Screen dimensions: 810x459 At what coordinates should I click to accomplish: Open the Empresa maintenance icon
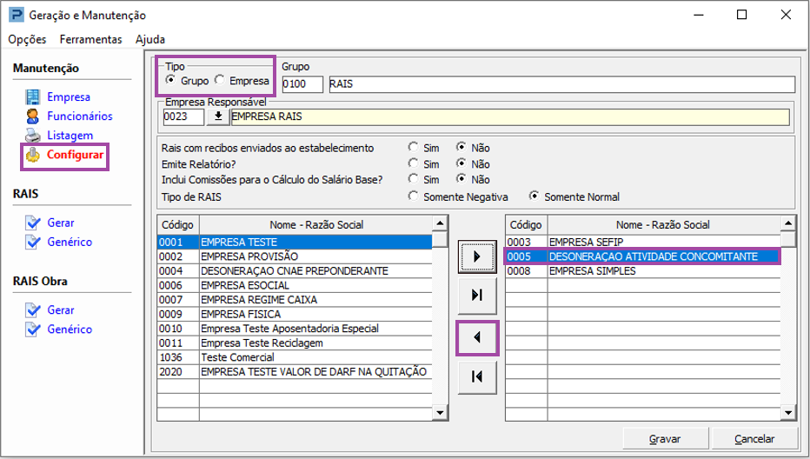[32, 96]
